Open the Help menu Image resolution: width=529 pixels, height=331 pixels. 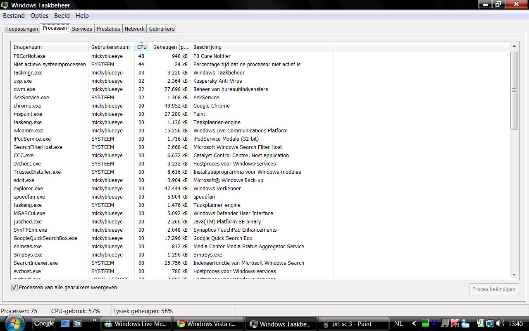[82, 16]
